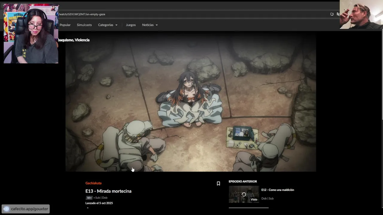Click the 'Lanzado el 5 oct 2025' text
The height and width of the screenshot is (215, 383).
tap(99, 203)
